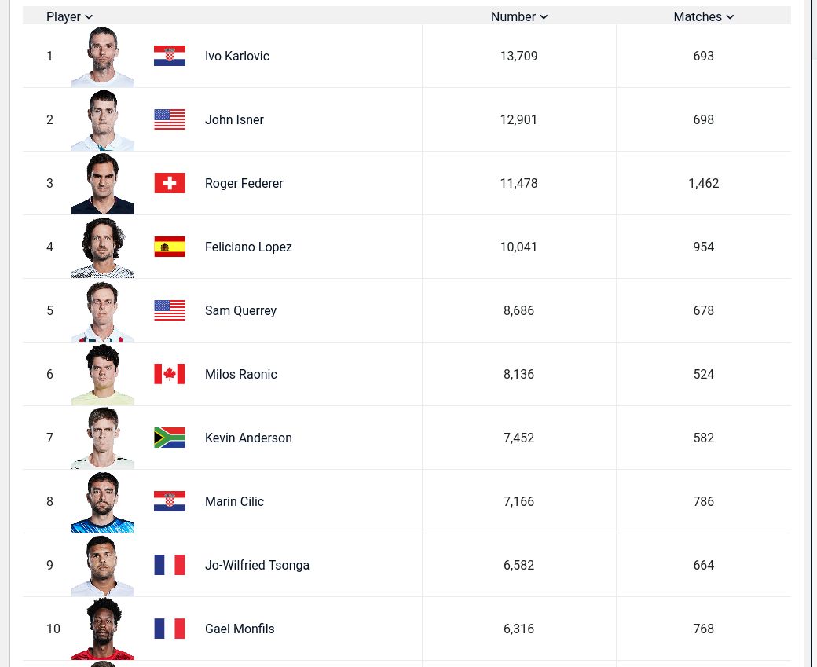Click Gael Monfils's headshot photo
This screenshot has height=667, width=817.
coord(103,629)
